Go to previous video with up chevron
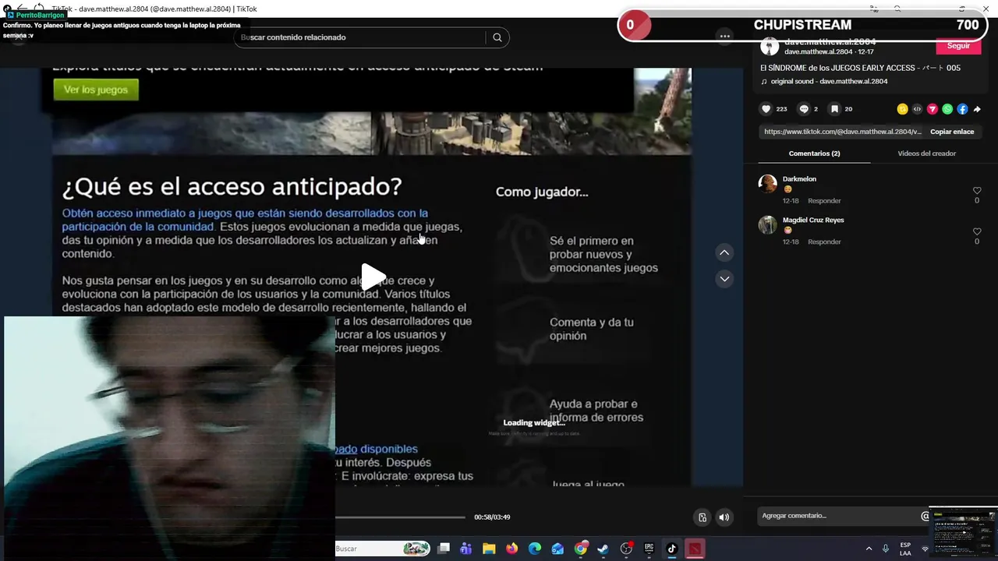 pos(724,252)
